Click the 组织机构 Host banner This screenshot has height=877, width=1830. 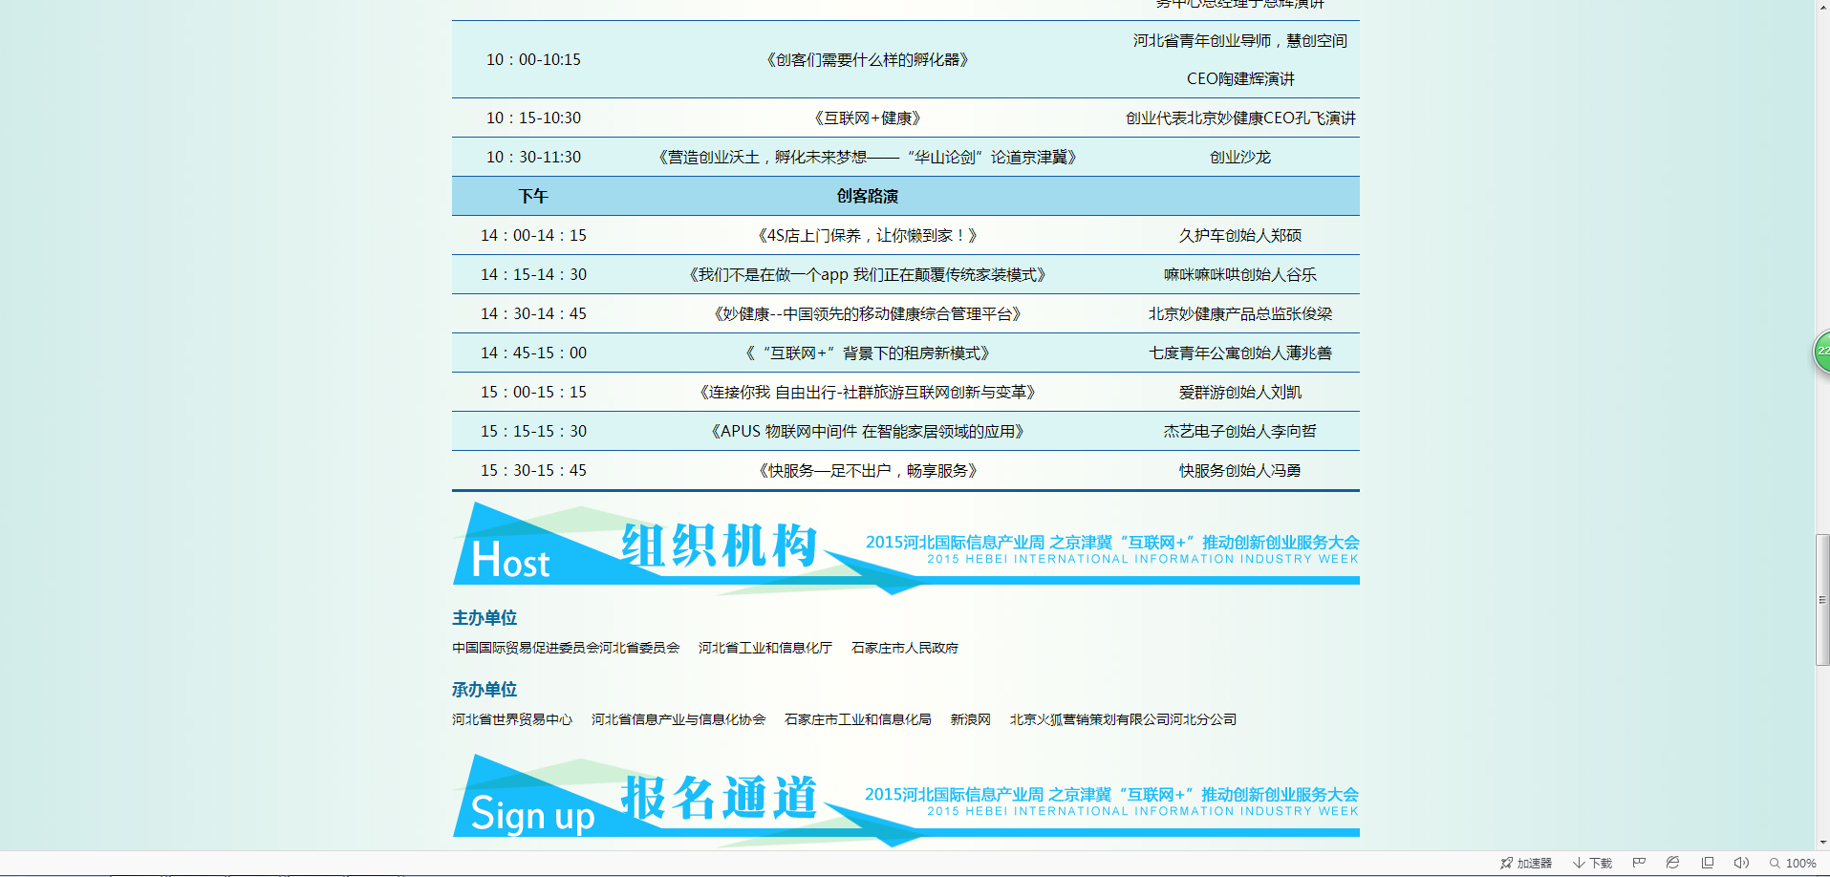[x=905, y=546]
